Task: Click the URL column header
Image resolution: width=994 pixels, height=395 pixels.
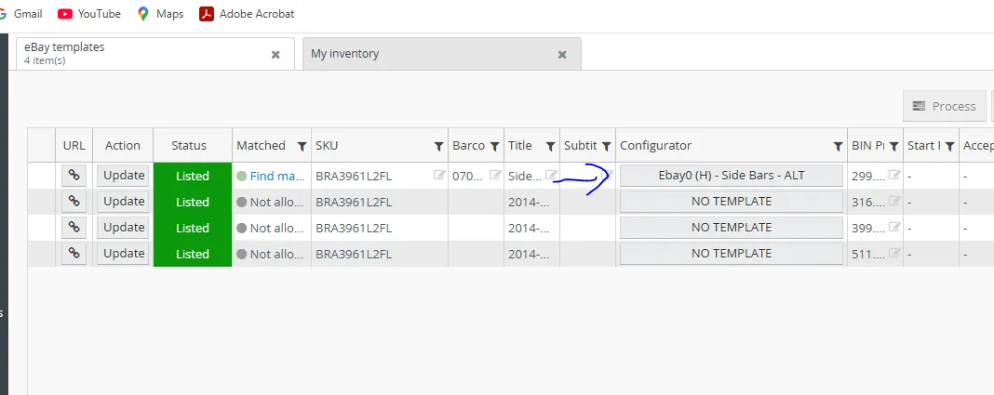Action: [x=74, y=146]
